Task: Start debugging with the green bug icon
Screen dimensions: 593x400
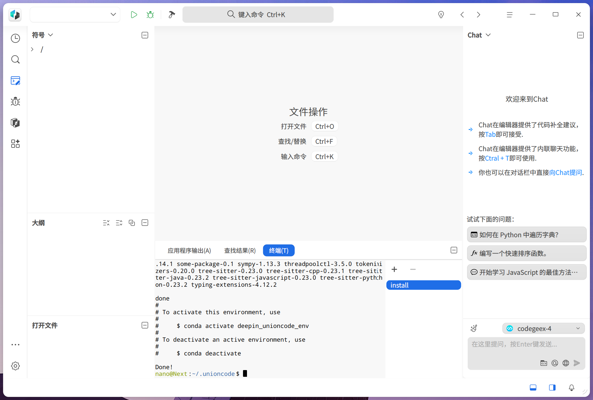Action: [x=150, y=15]
